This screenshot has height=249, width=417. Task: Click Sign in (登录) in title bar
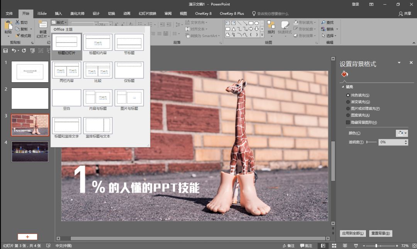pos(356,4)
